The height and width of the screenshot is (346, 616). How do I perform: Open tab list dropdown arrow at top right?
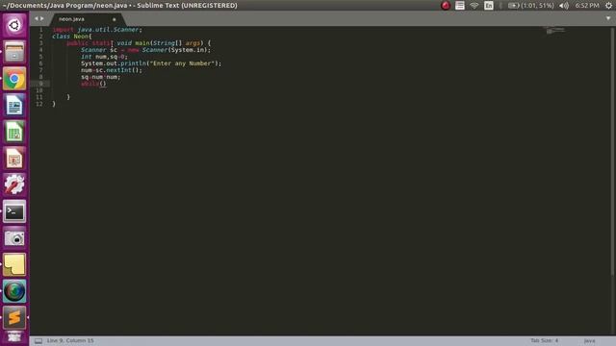point(608,18)
